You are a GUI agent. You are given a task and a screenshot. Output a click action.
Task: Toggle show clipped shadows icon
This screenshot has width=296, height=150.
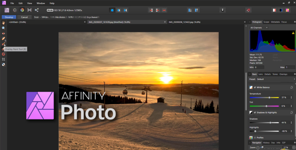[x=281, y=10]
